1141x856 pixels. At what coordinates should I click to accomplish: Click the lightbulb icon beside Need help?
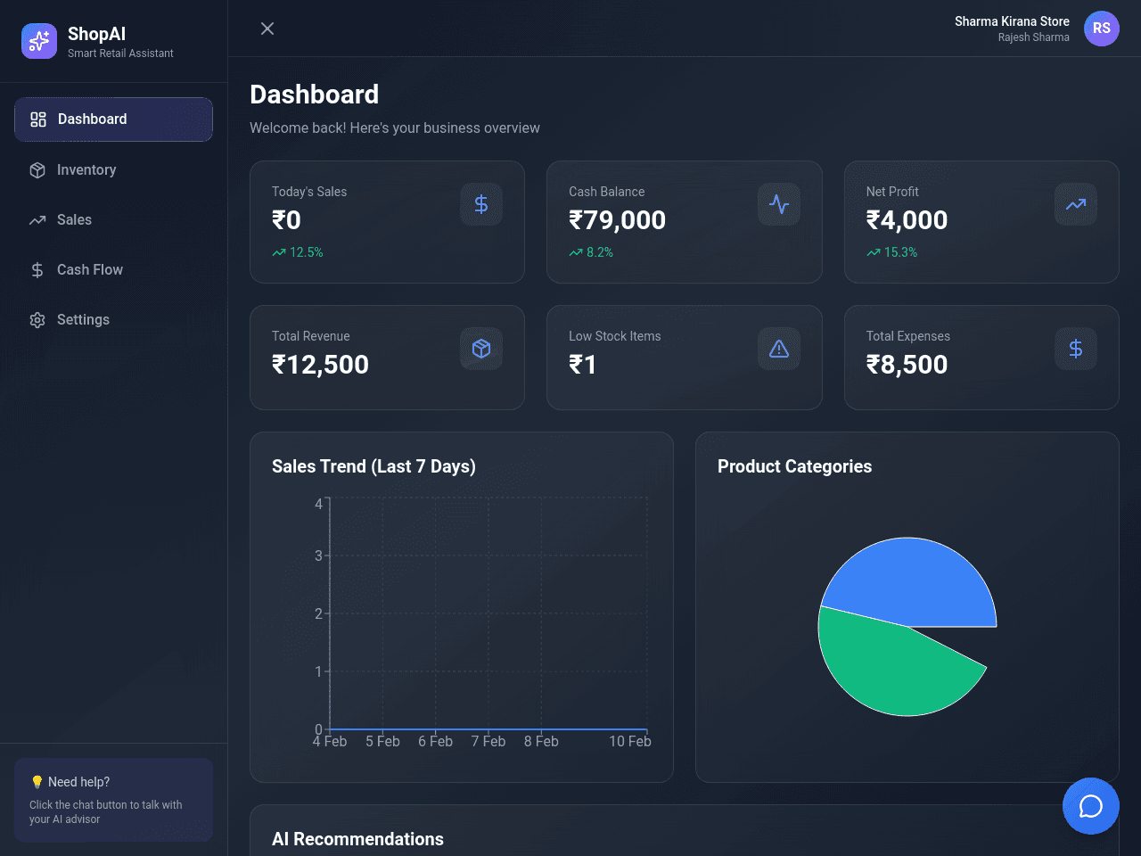click(37, 782)
